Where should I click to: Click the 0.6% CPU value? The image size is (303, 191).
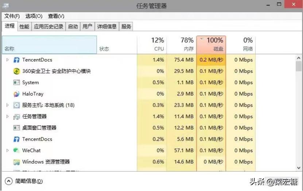[x=158, y=162]
